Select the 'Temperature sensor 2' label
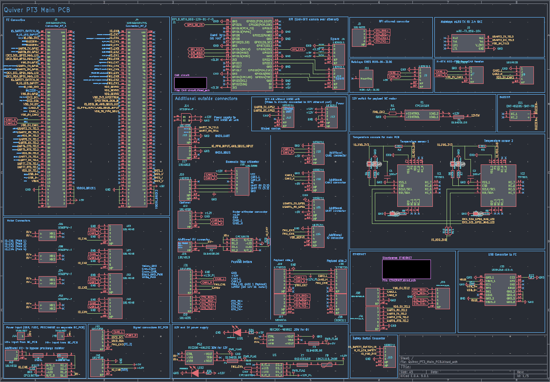The width and height of the screenshot is (550, 382). 498,141
